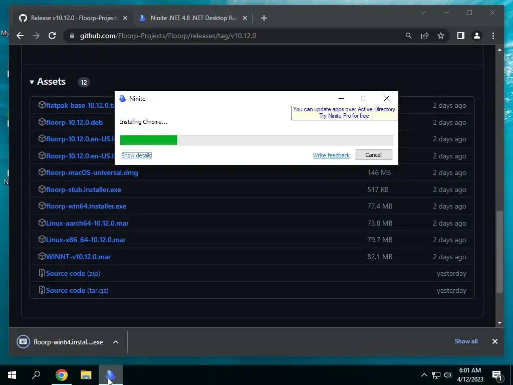Open the notification center icon
The height and width of the screenshot is (385, 513).
point(497,375)
